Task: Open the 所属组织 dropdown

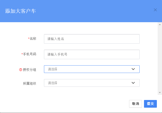Action: [92, 83]
